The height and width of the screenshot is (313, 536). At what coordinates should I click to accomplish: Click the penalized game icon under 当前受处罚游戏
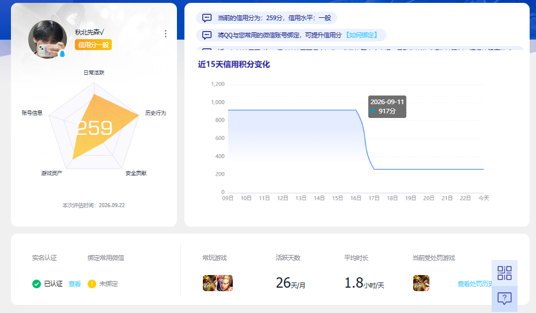[x=421, y=283]
